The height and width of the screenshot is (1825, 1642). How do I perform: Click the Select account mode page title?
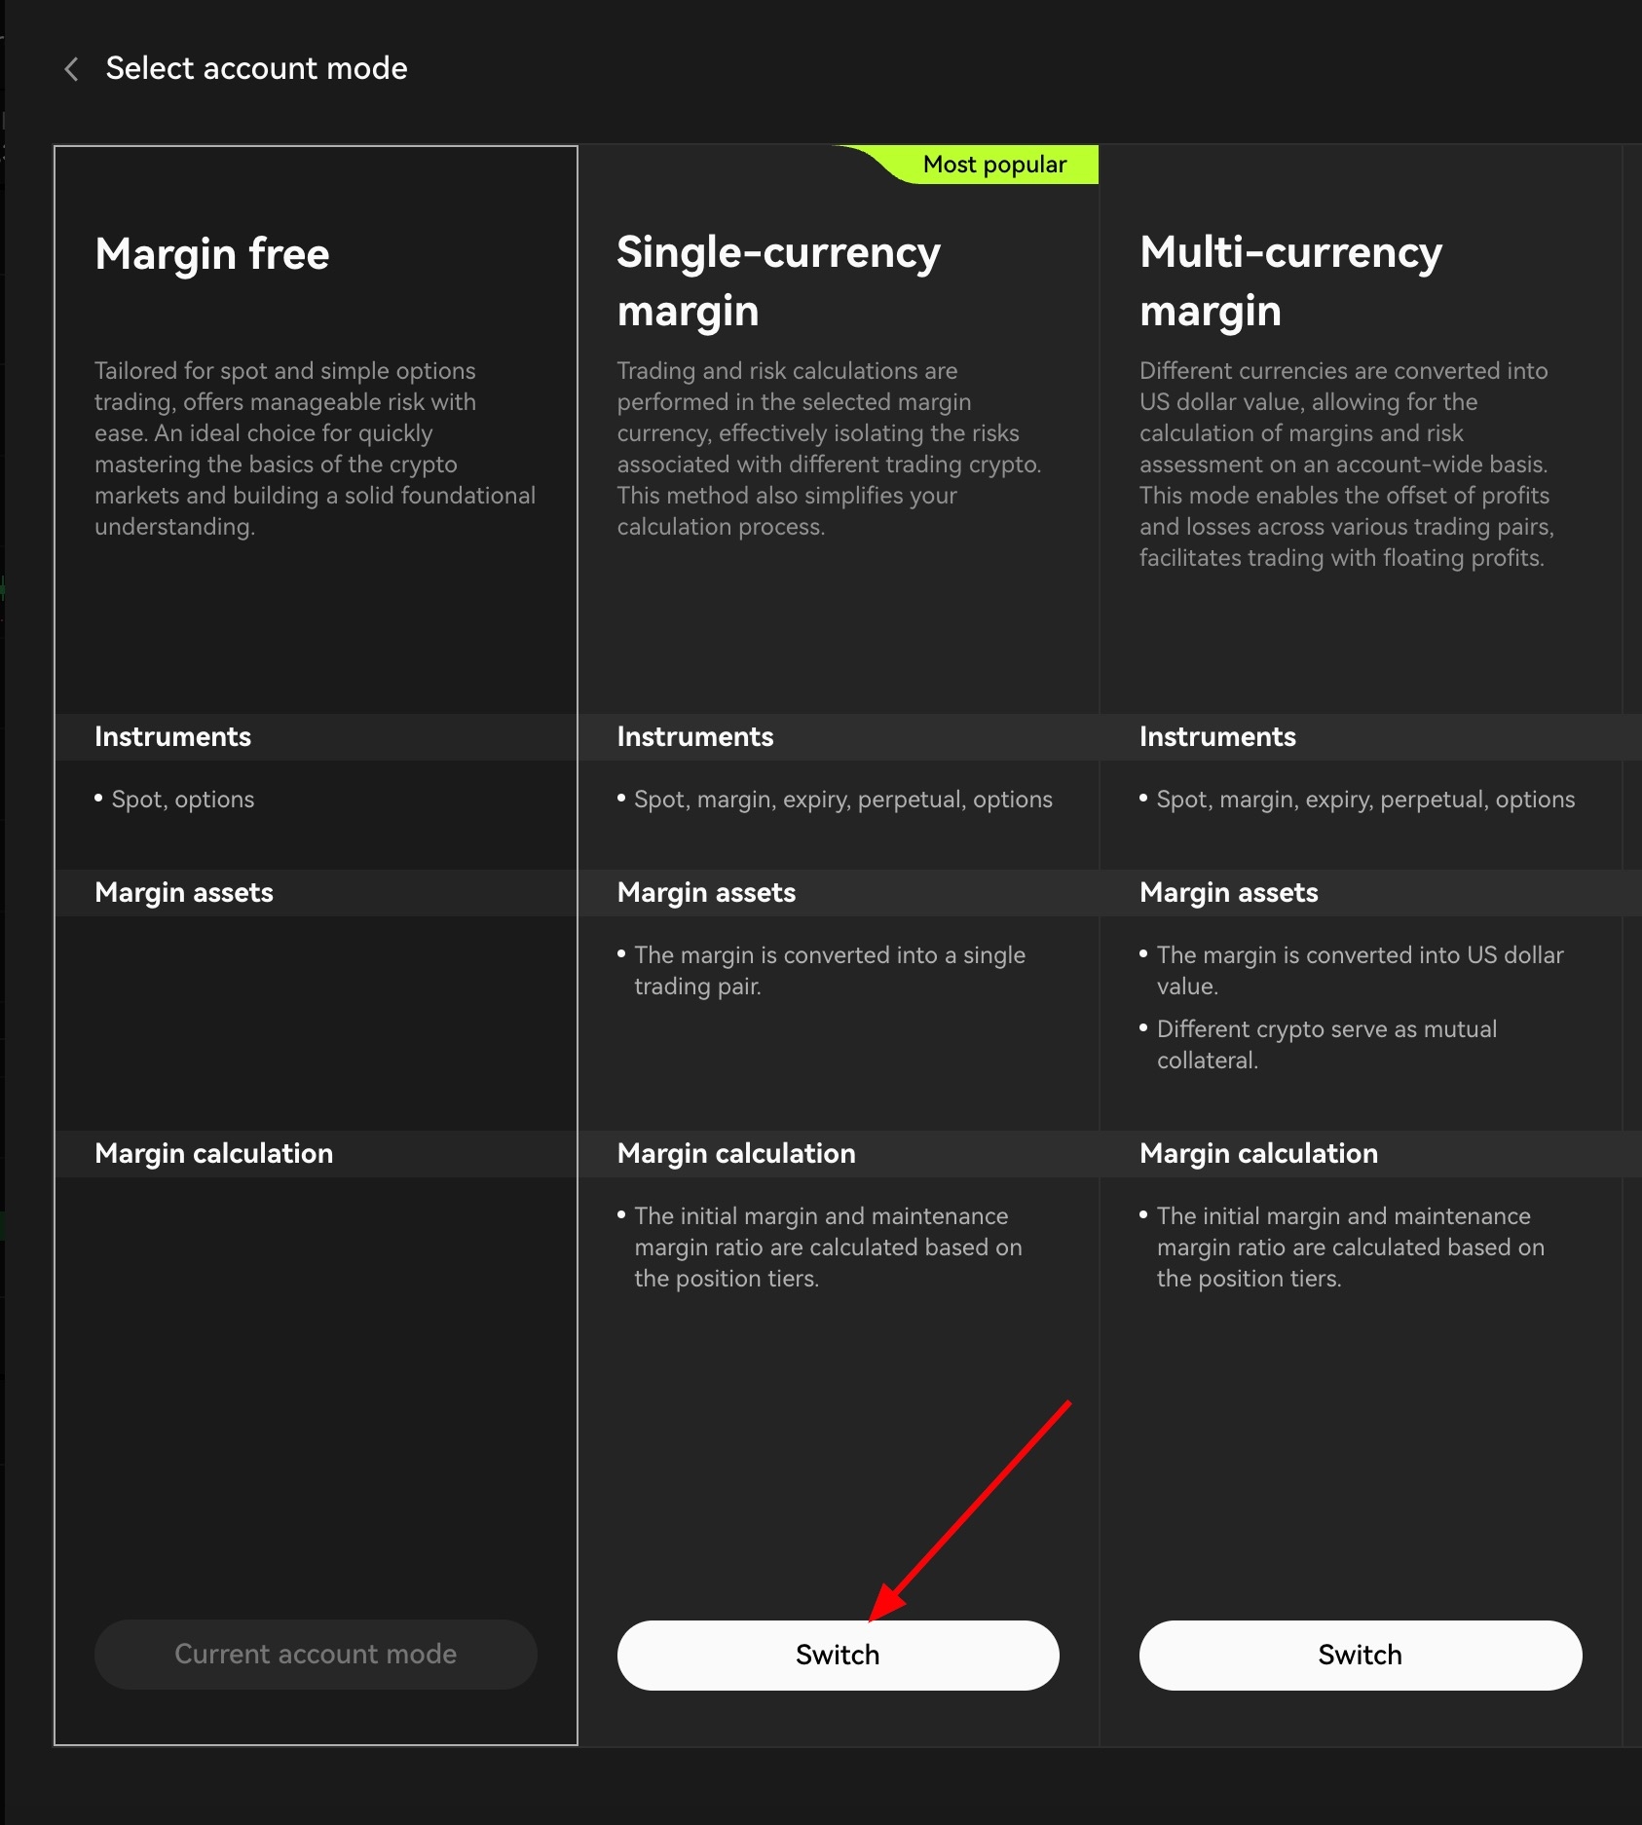tap(256, 68)
